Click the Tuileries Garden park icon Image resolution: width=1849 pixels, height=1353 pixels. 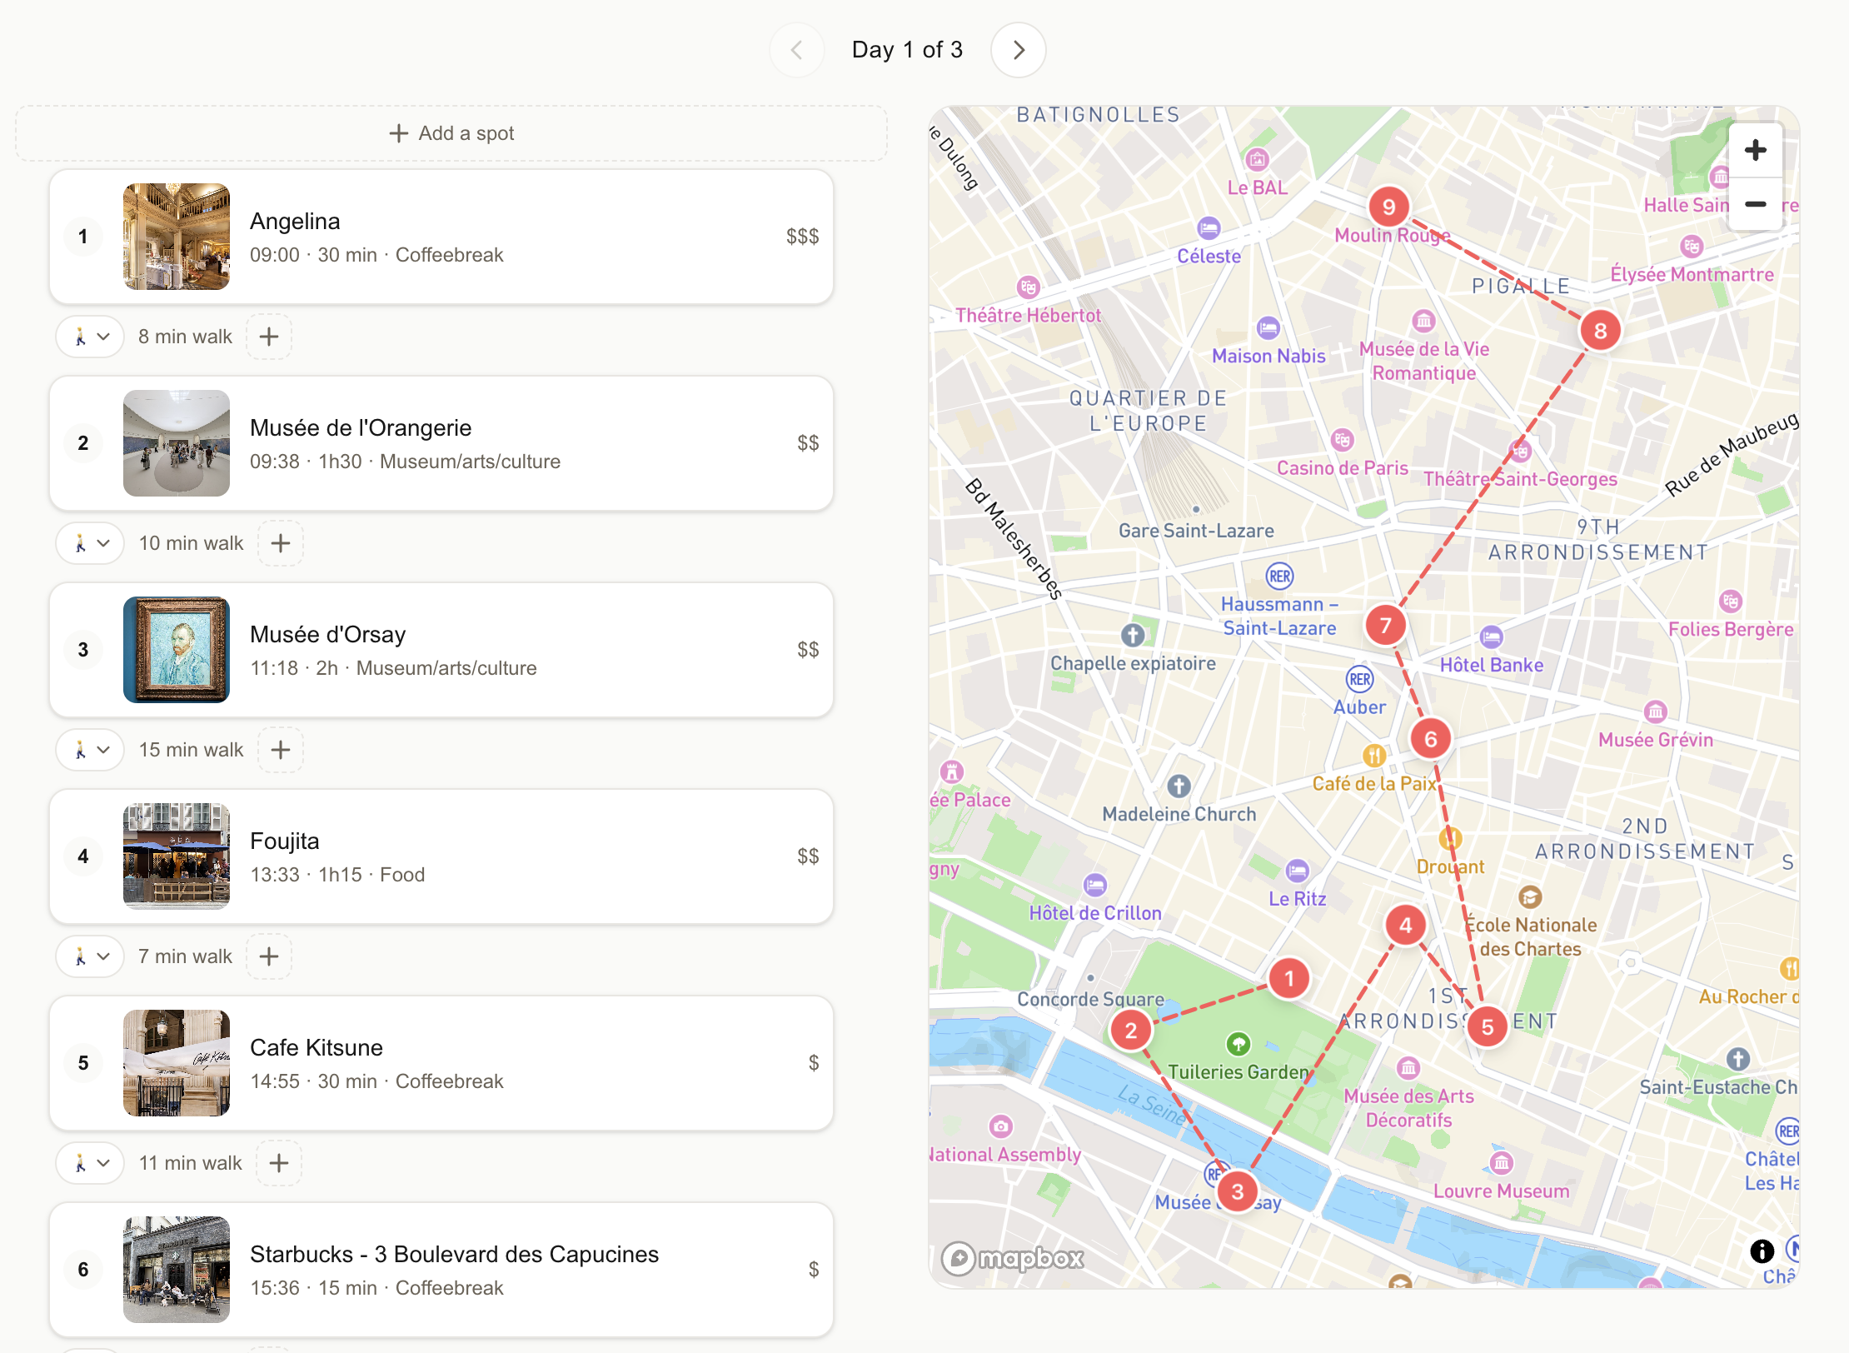1238,1043
